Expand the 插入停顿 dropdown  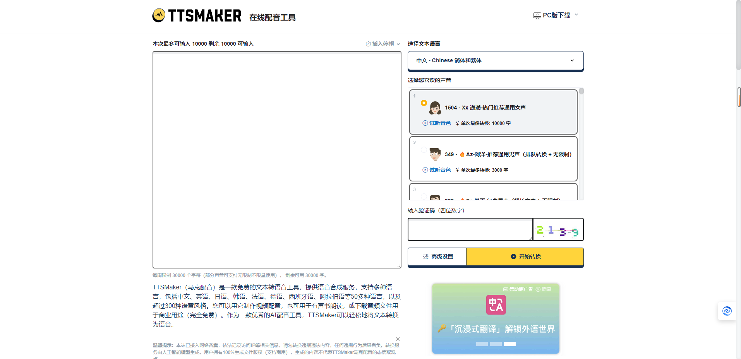tap(400, 44)
